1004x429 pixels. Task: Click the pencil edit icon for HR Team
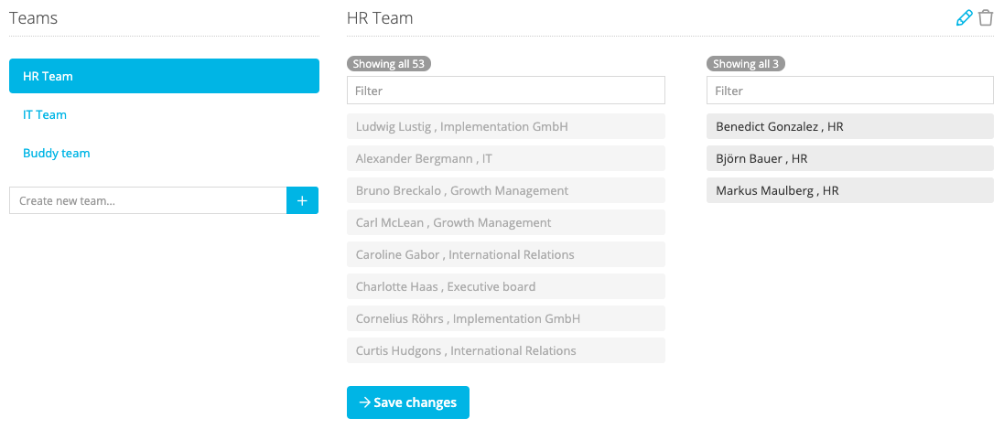[964, 18]
